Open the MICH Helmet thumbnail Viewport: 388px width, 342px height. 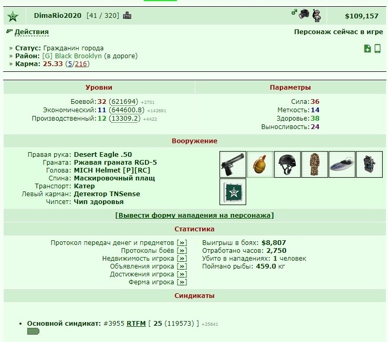pyautogui.click(x=287, y=165)
